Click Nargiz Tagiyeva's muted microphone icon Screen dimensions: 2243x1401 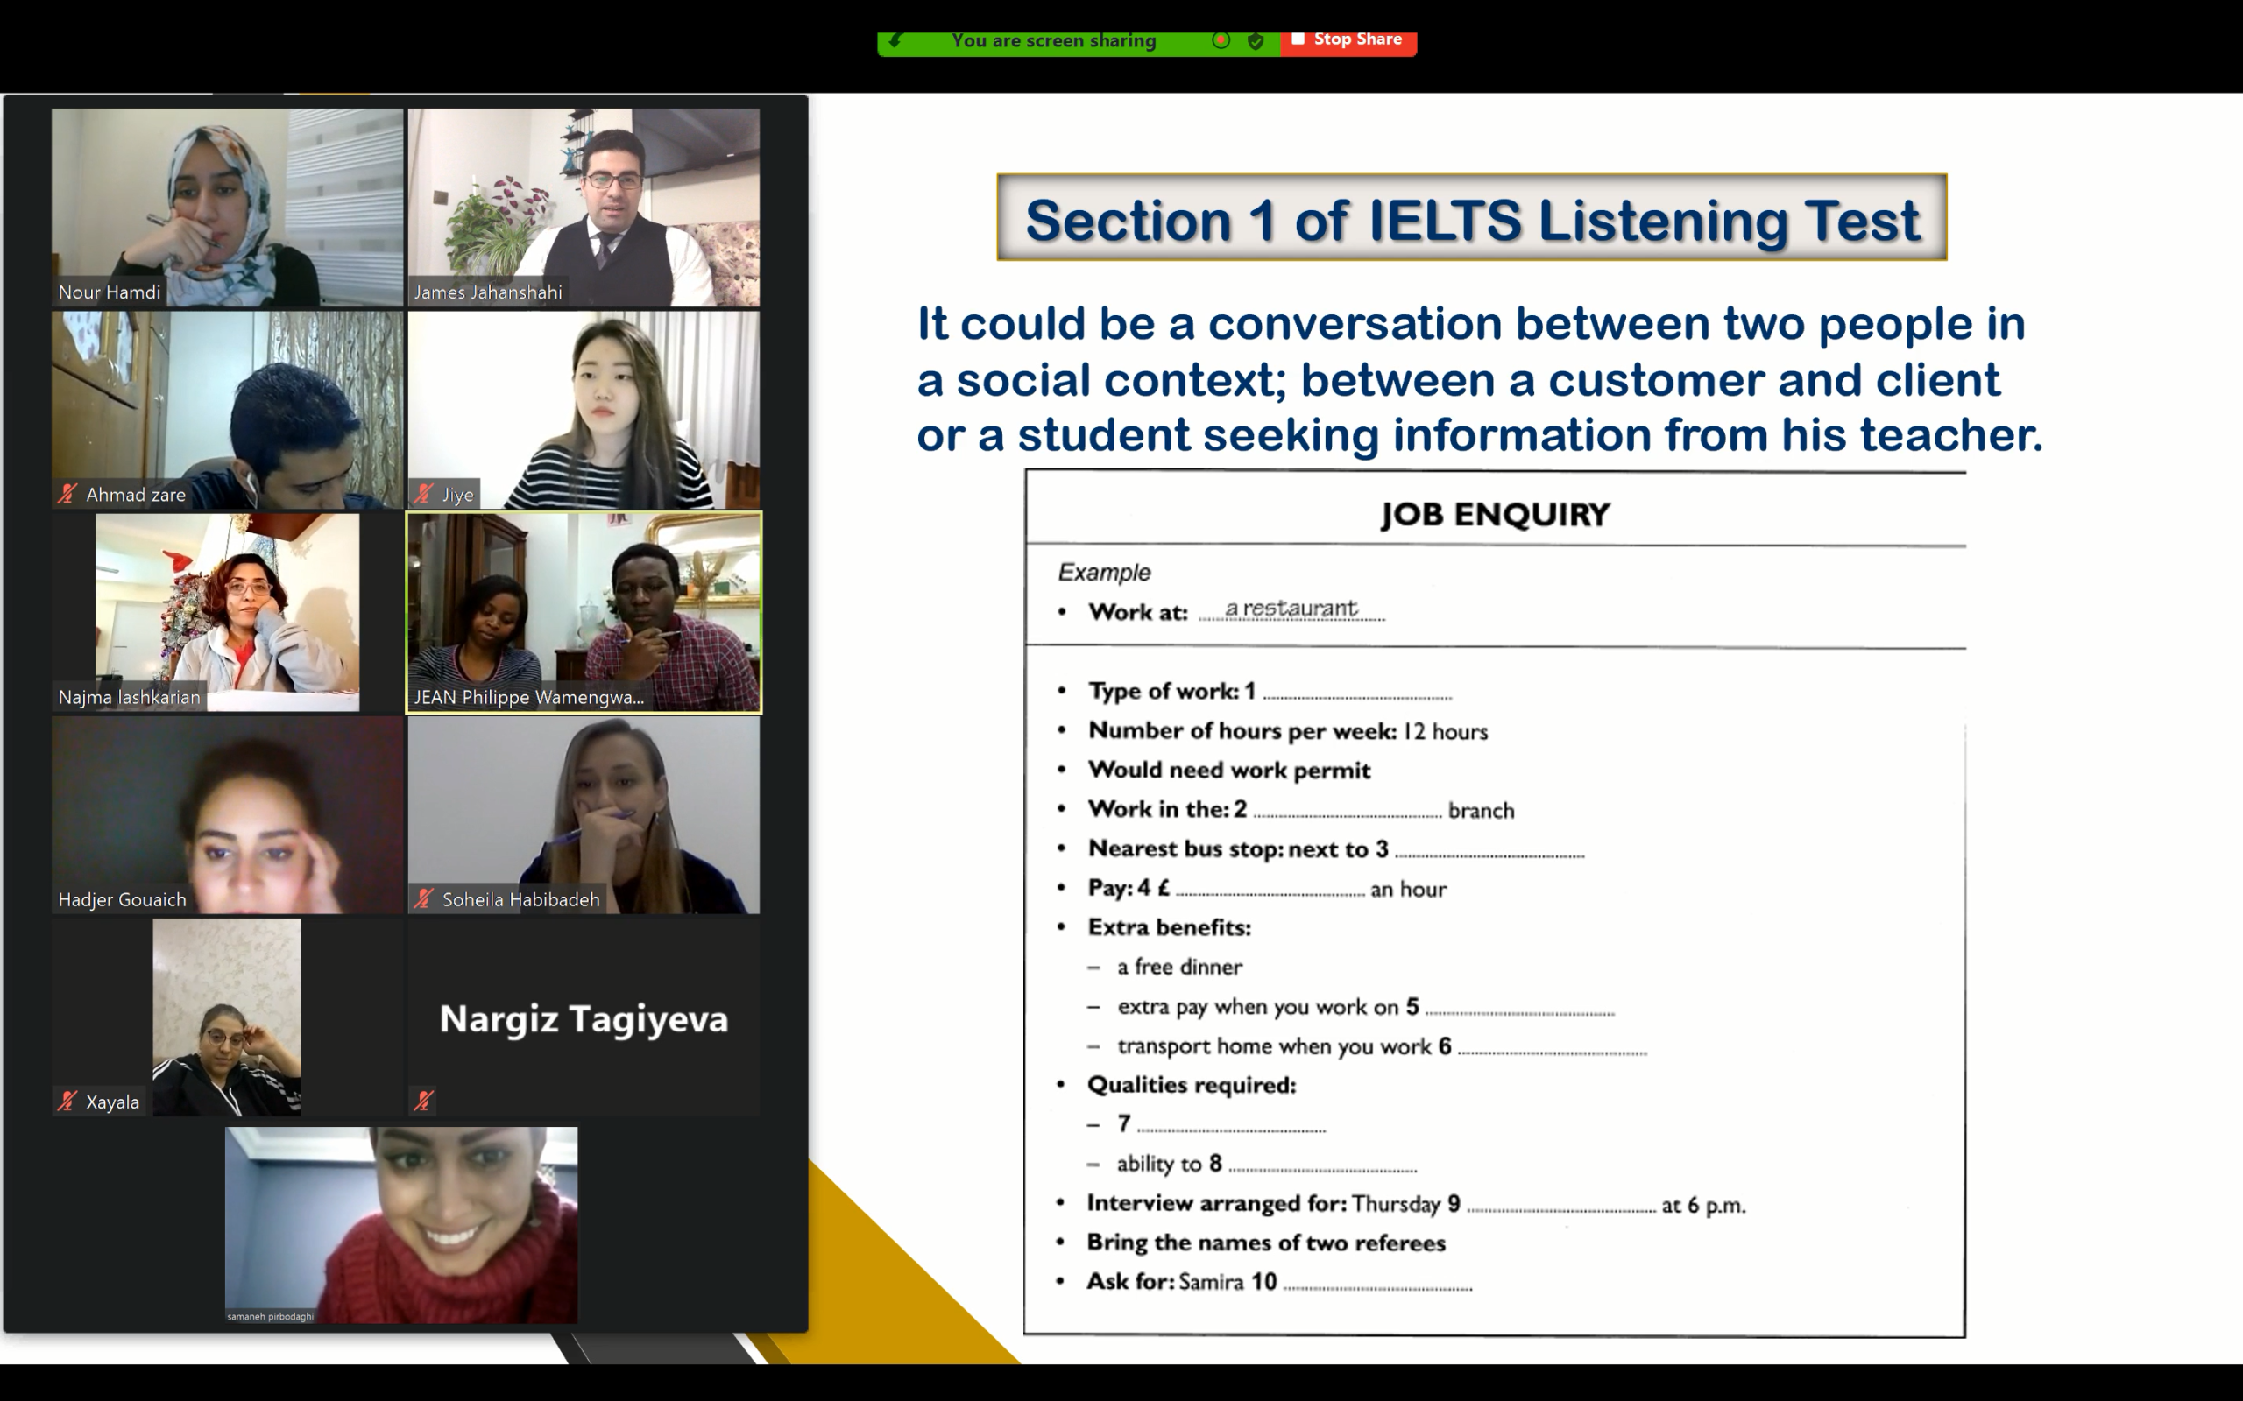coord(423,1101)
